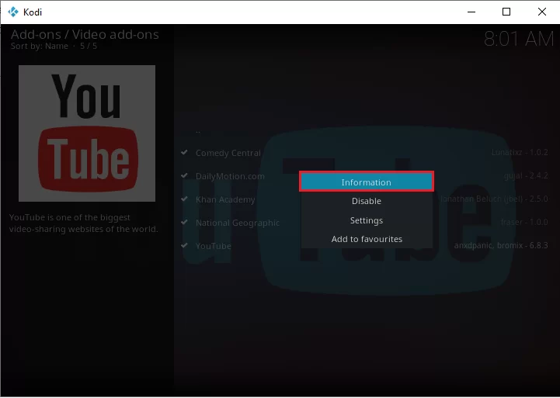This screenshot has height=398, width=560.
Task: Maximize the Kodi window
Action: [506, 12]
